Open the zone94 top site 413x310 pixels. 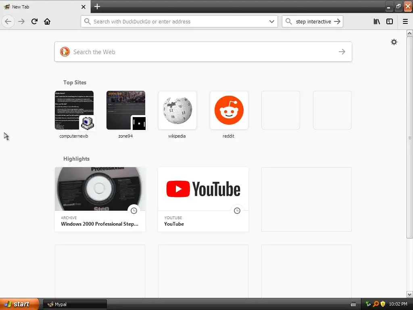point(126,110)
